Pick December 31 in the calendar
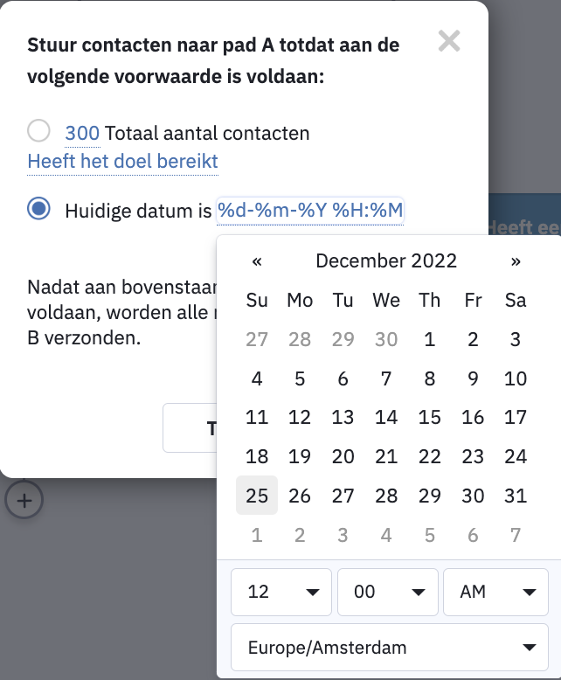The height and width of the screenshot is (680, 561). pyautogui.click(x=516, y=496)
